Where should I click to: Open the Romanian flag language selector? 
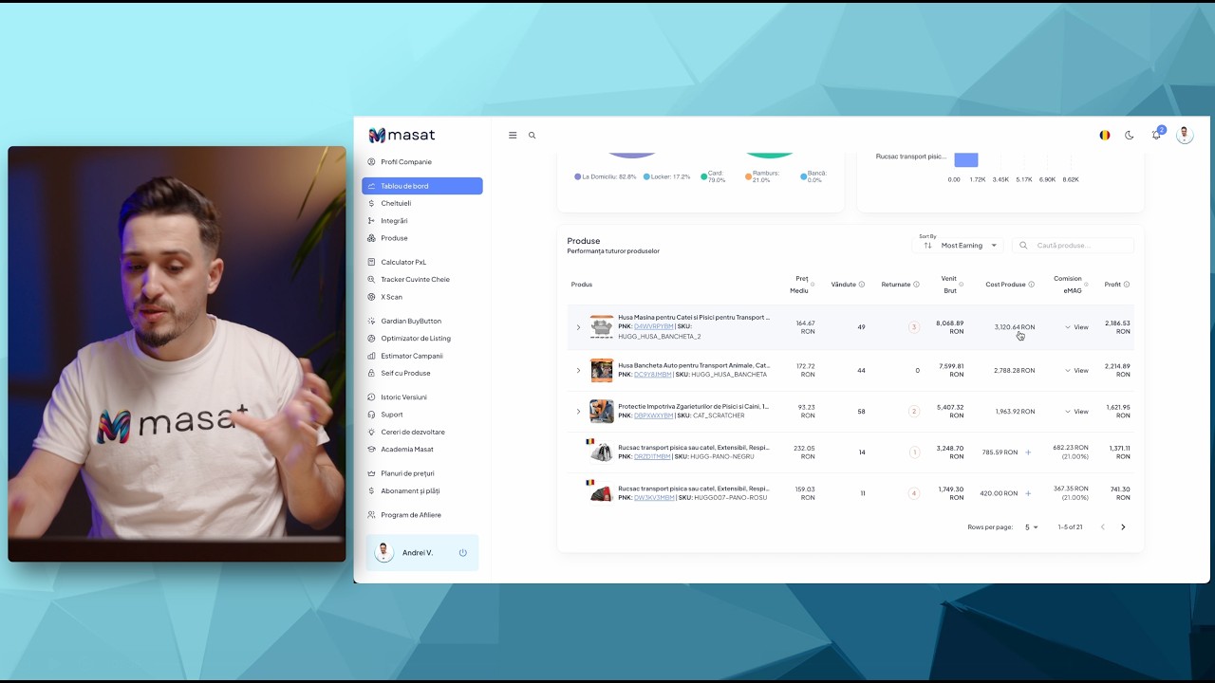1105,136
